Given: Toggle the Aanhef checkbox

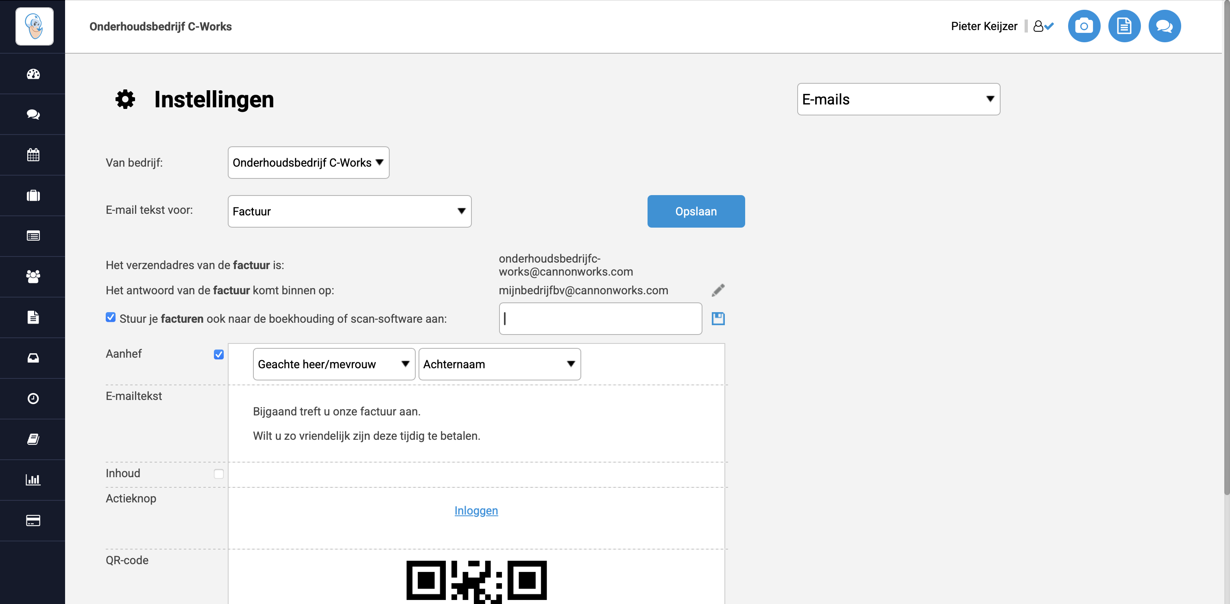Looking at the screenshot, I should point(219,354).
